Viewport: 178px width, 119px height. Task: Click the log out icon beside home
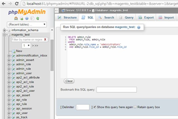pyautogui.click(x=21, y=18)
